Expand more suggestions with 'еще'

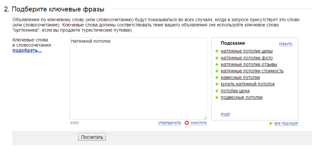pyautogui.click(x=225, y=114)
